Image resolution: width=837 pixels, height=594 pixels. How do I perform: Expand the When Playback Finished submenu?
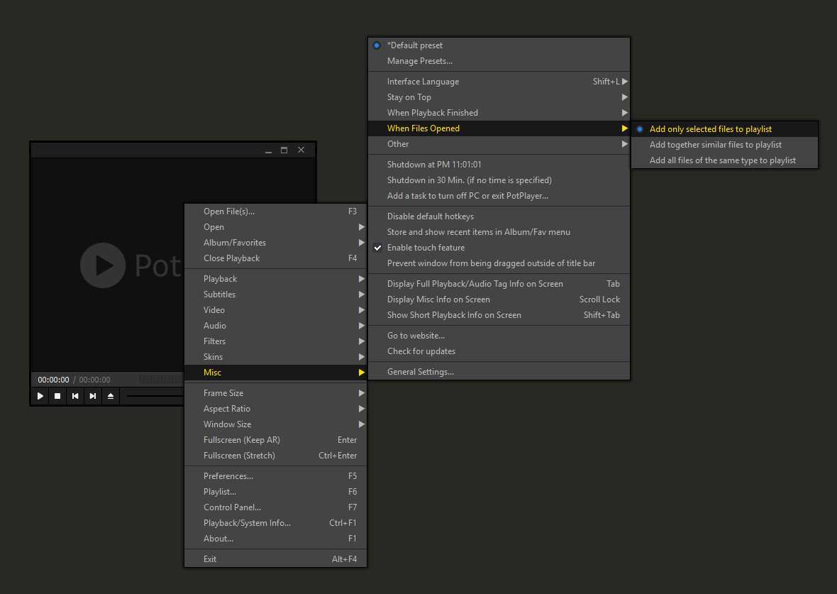[x=499, y=113]
